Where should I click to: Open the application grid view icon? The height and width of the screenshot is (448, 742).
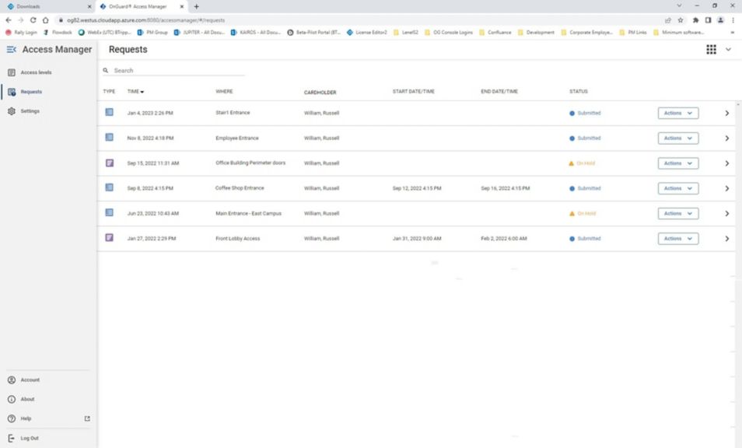(x=710, y=49)
